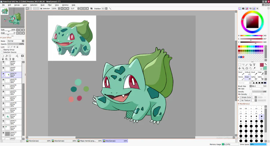Image resolution: width=270 pixels, height=146 pixels.
Task: Open the Stabilizer level dropdown
Action: coord(106,8)
